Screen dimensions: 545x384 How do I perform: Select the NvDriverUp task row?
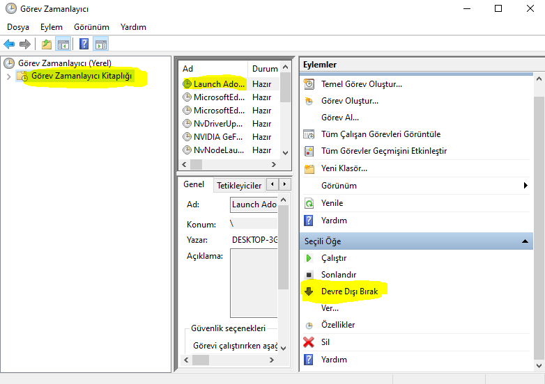219,123
